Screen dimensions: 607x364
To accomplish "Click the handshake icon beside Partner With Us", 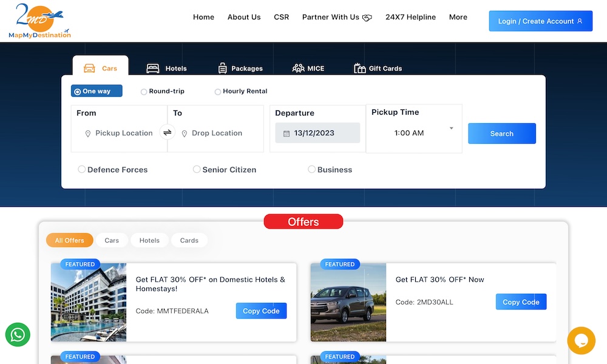I will 367,18.
